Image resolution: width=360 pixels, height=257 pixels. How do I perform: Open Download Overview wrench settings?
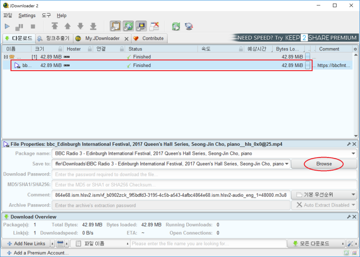349,216
